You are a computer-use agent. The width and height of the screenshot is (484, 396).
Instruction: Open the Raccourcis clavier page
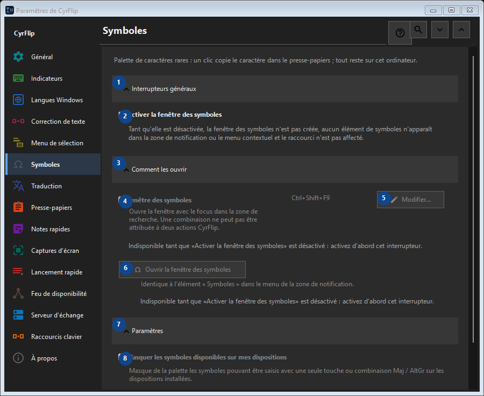(x=53, y=337)
